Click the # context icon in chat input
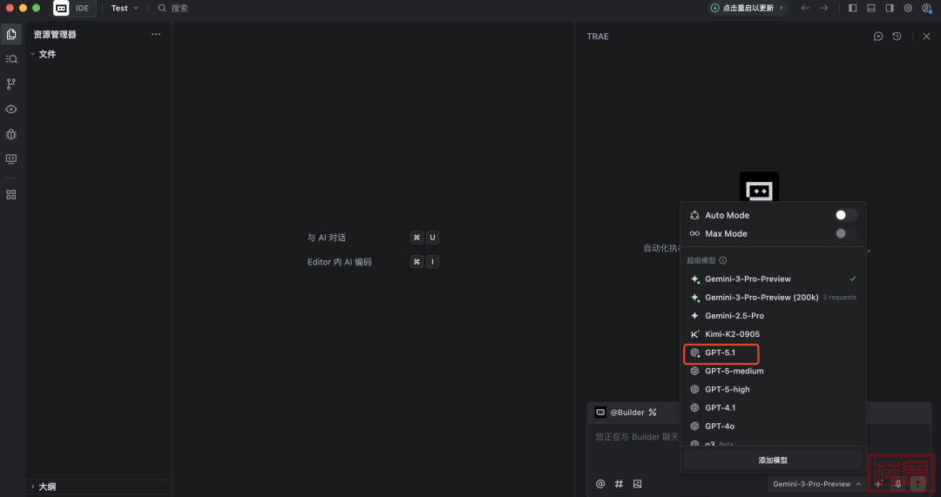The width and height of the screenshot is (941, 497). point(619,484)
